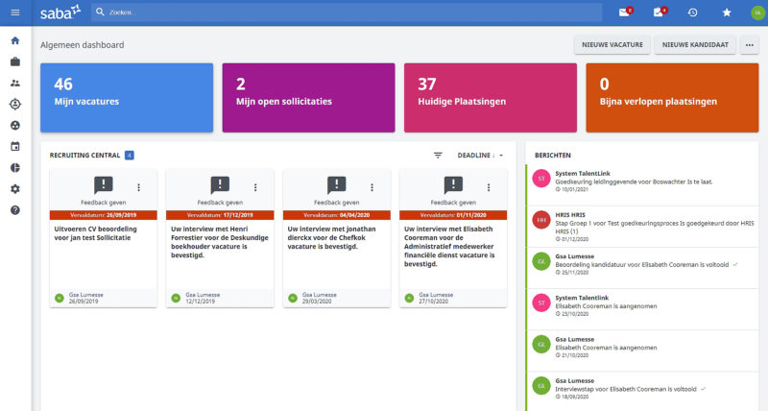Open the three-dot menu beside Nieuwe Kandidaat

click(x=750, y=44)
